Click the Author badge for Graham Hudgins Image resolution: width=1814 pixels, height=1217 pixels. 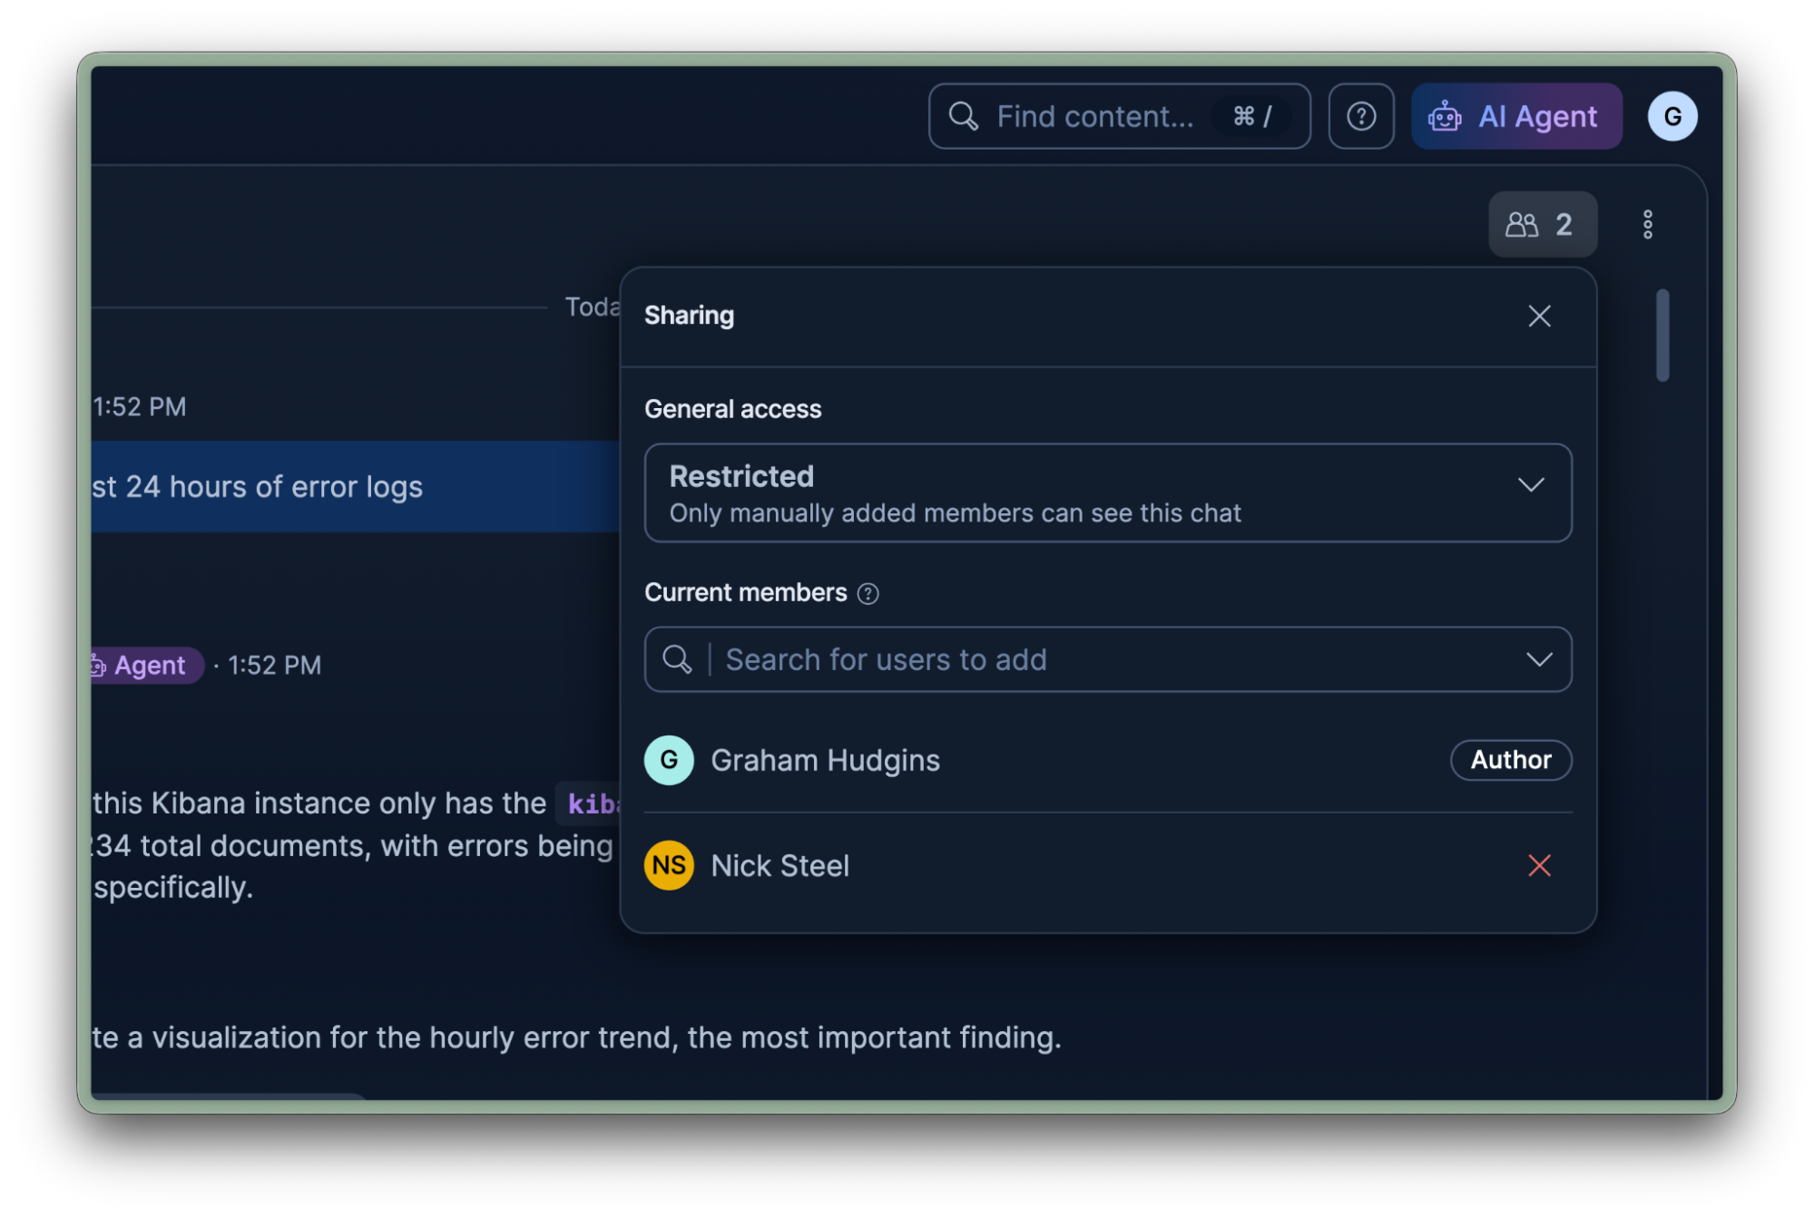(x=1510, y=760)
